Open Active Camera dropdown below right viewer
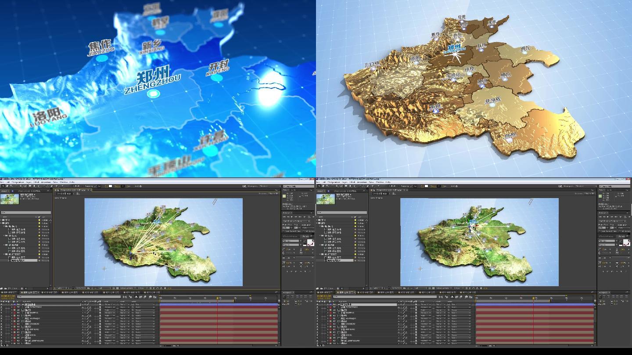Image resolution: width=632 pixels, height=355 pixels. (444, 288)
